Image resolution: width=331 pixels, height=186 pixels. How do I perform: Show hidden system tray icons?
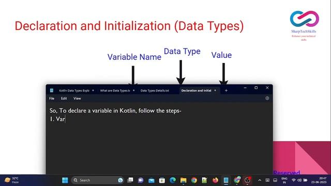pyautogui.click(x=260, y=180)
